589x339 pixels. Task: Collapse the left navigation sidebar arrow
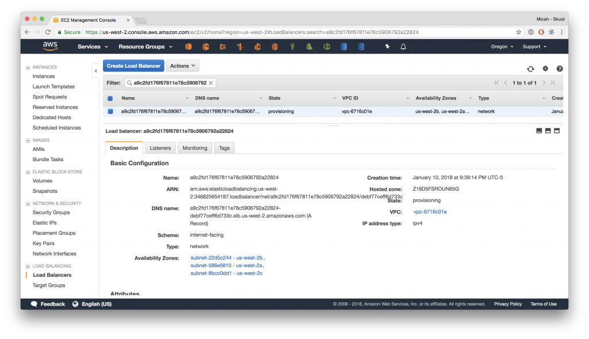tap(95, 71)
